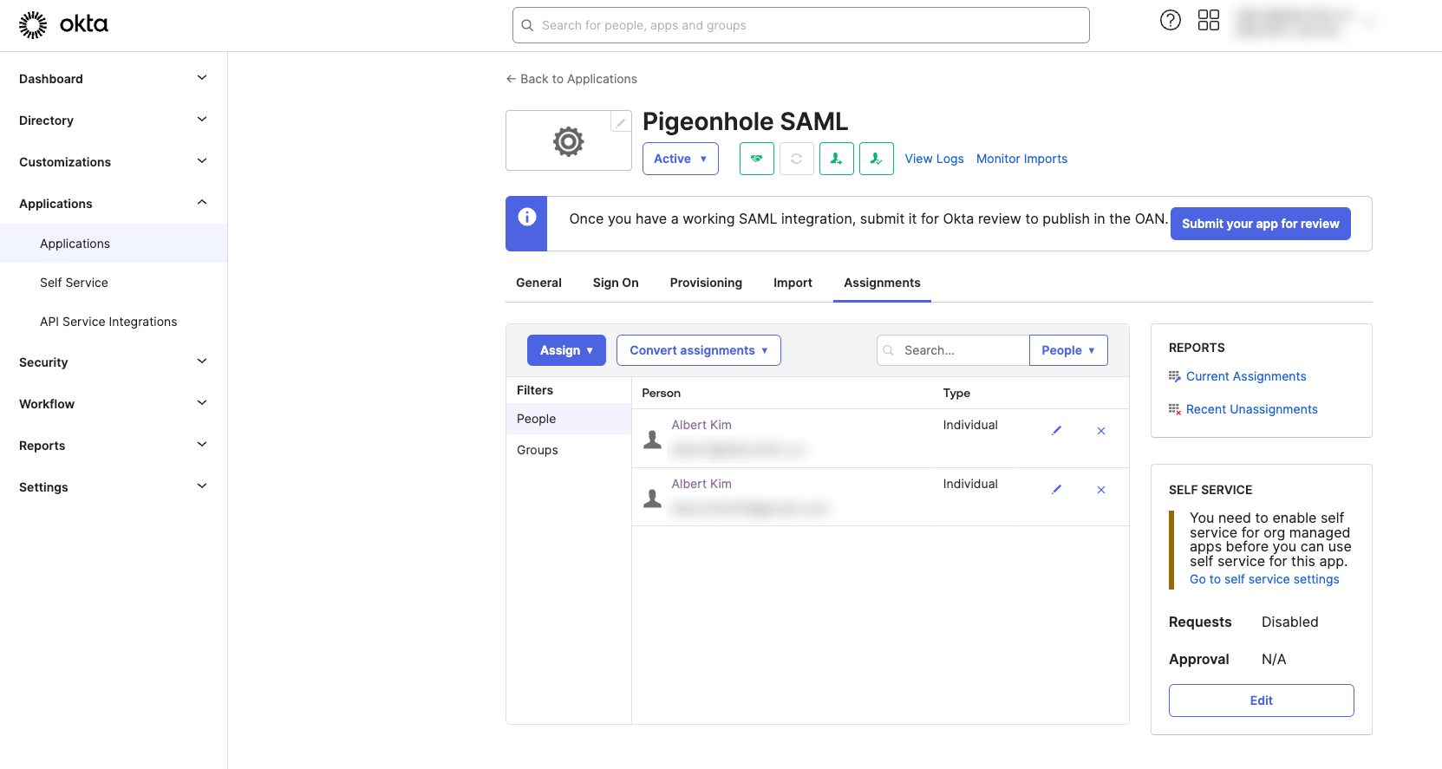Click the Okta logo in the header
This screenshot has height=769, width=1442.
click(63, 25)
